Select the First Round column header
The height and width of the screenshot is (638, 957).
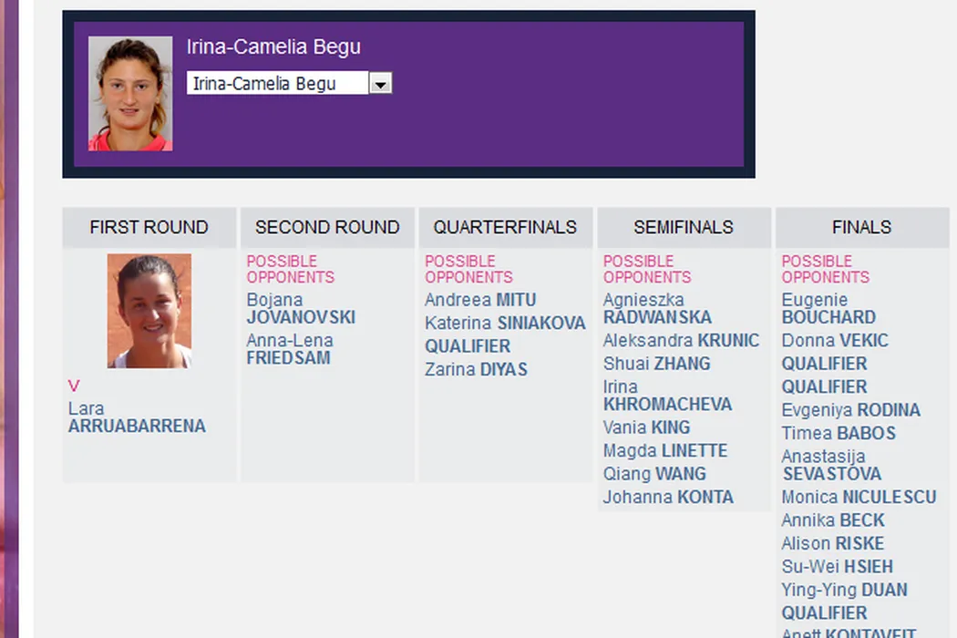(149, 227)
